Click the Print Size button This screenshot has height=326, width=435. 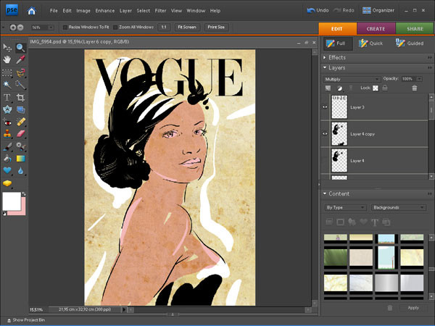(x=216, y=28)
